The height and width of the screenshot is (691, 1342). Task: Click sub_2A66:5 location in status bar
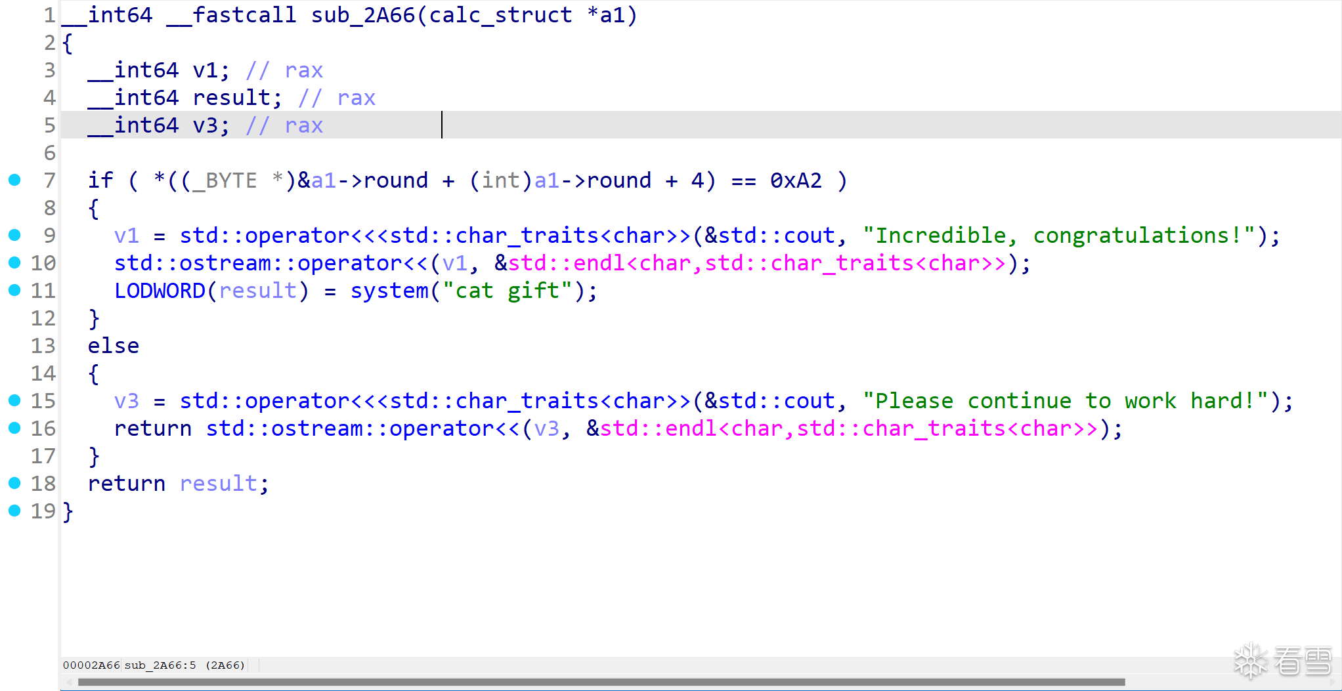(160, 665)
